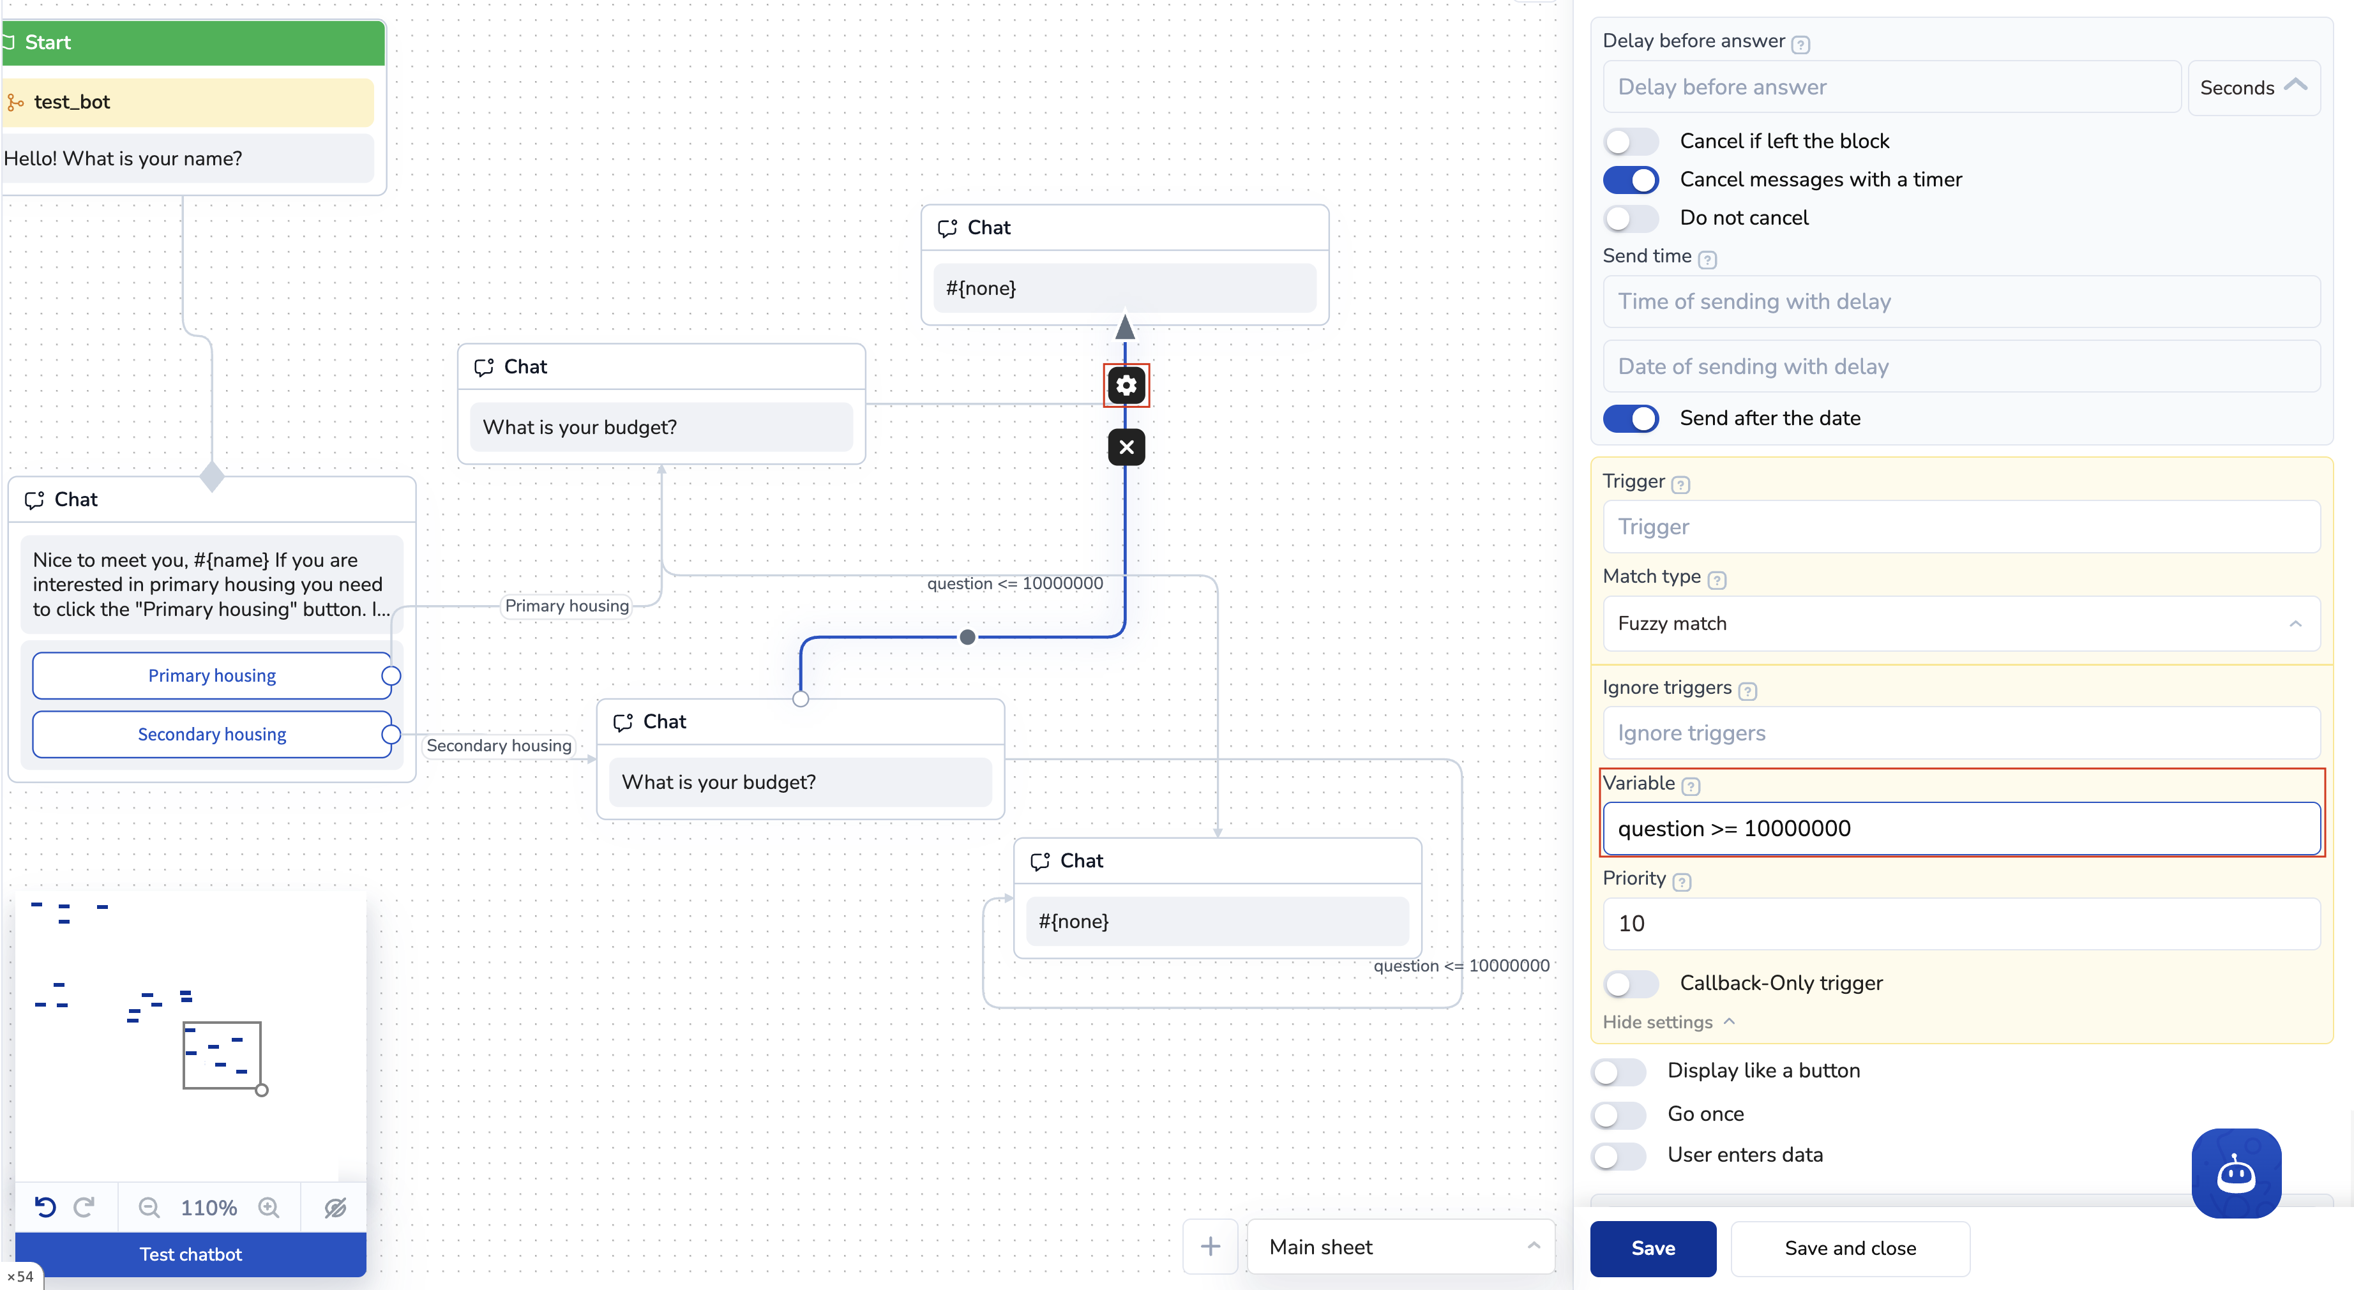Open the Seconds unit dropdown
2354x1290 pixels.
click(2254, 87)
